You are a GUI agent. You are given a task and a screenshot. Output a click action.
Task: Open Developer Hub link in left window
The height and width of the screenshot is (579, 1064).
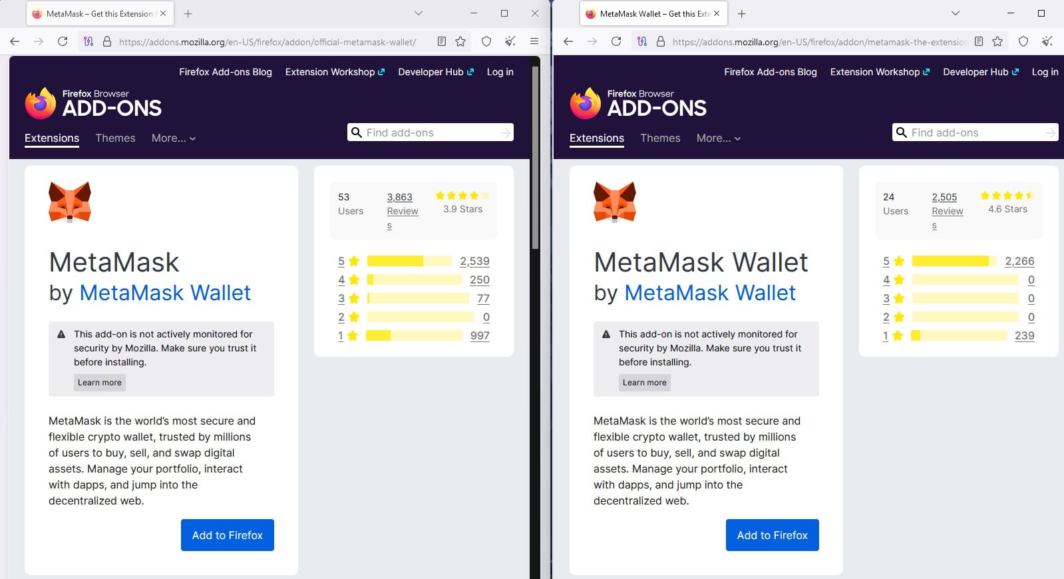point(436,72)
